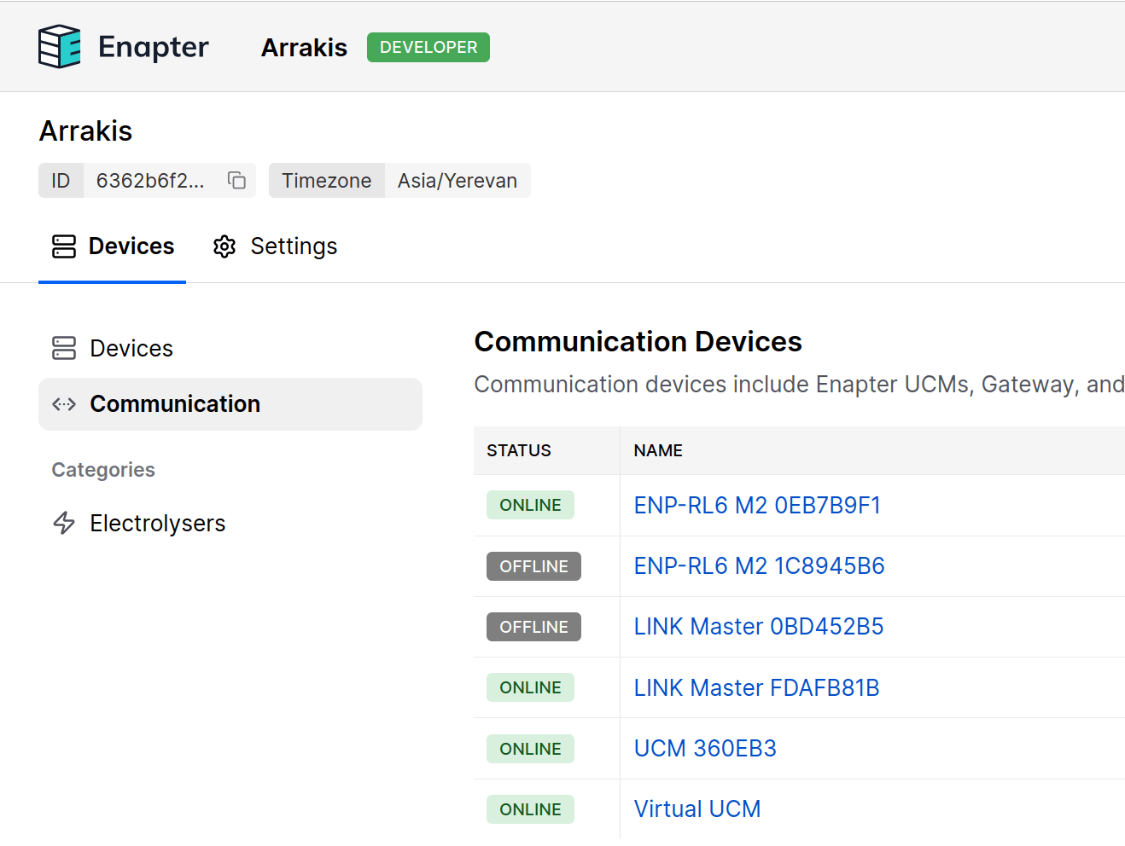Open device ENP-RL6 M2 0EB7B9F1

coord(757,505)
